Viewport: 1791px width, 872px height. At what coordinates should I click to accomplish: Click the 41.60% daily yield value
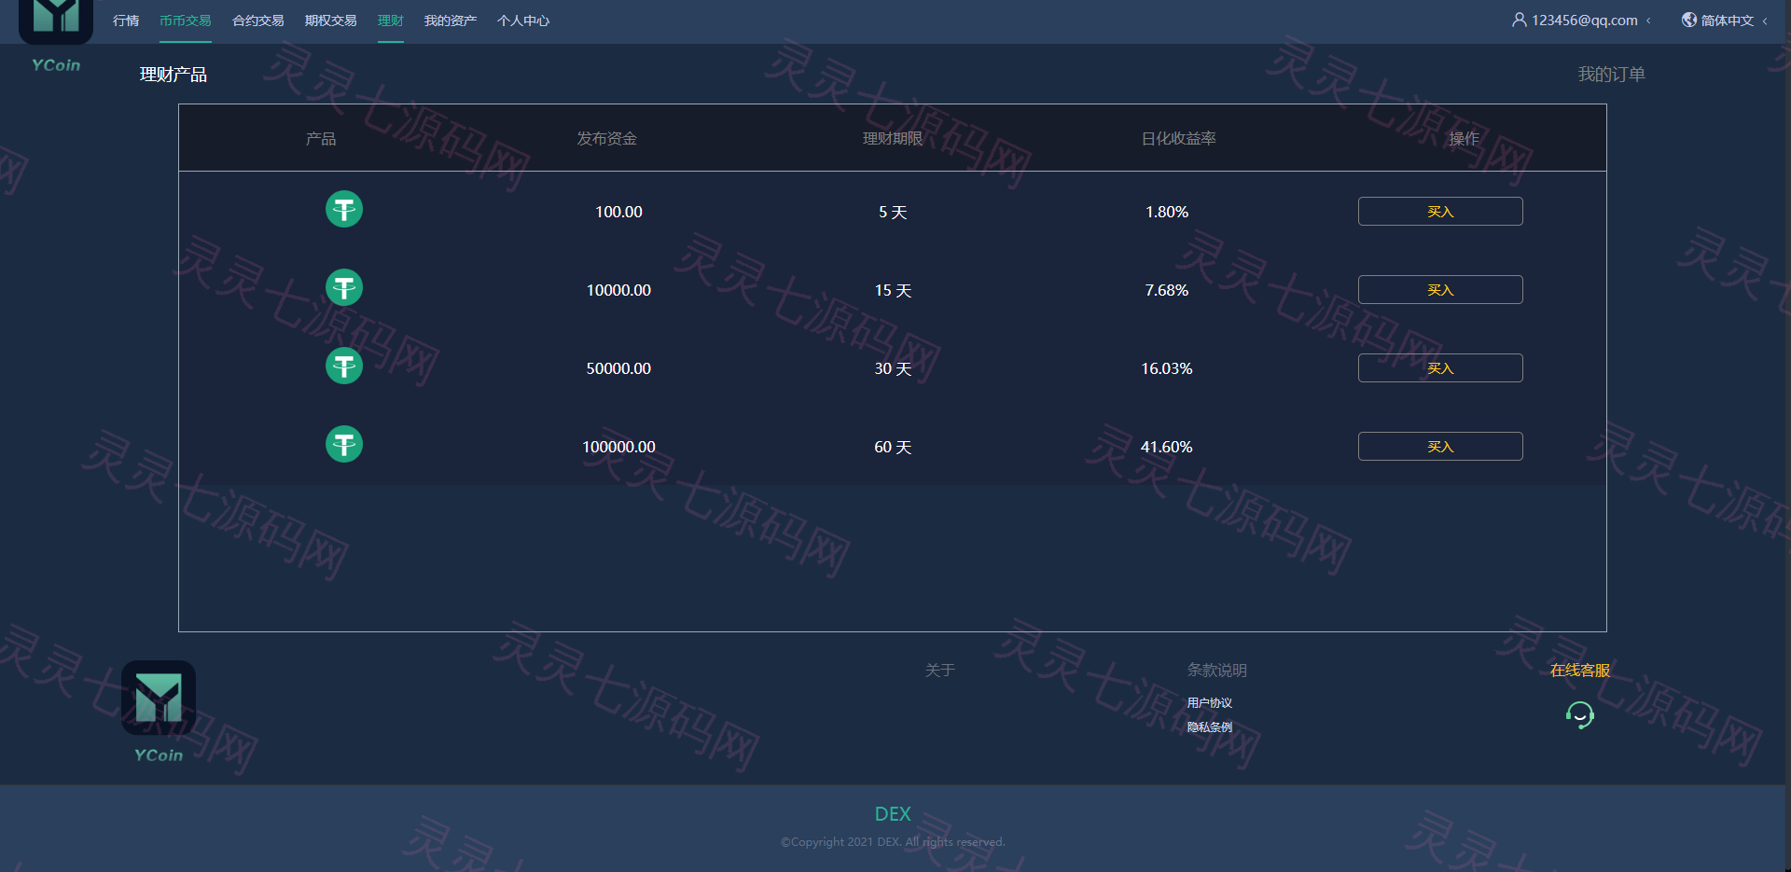tap(1167, 448)
